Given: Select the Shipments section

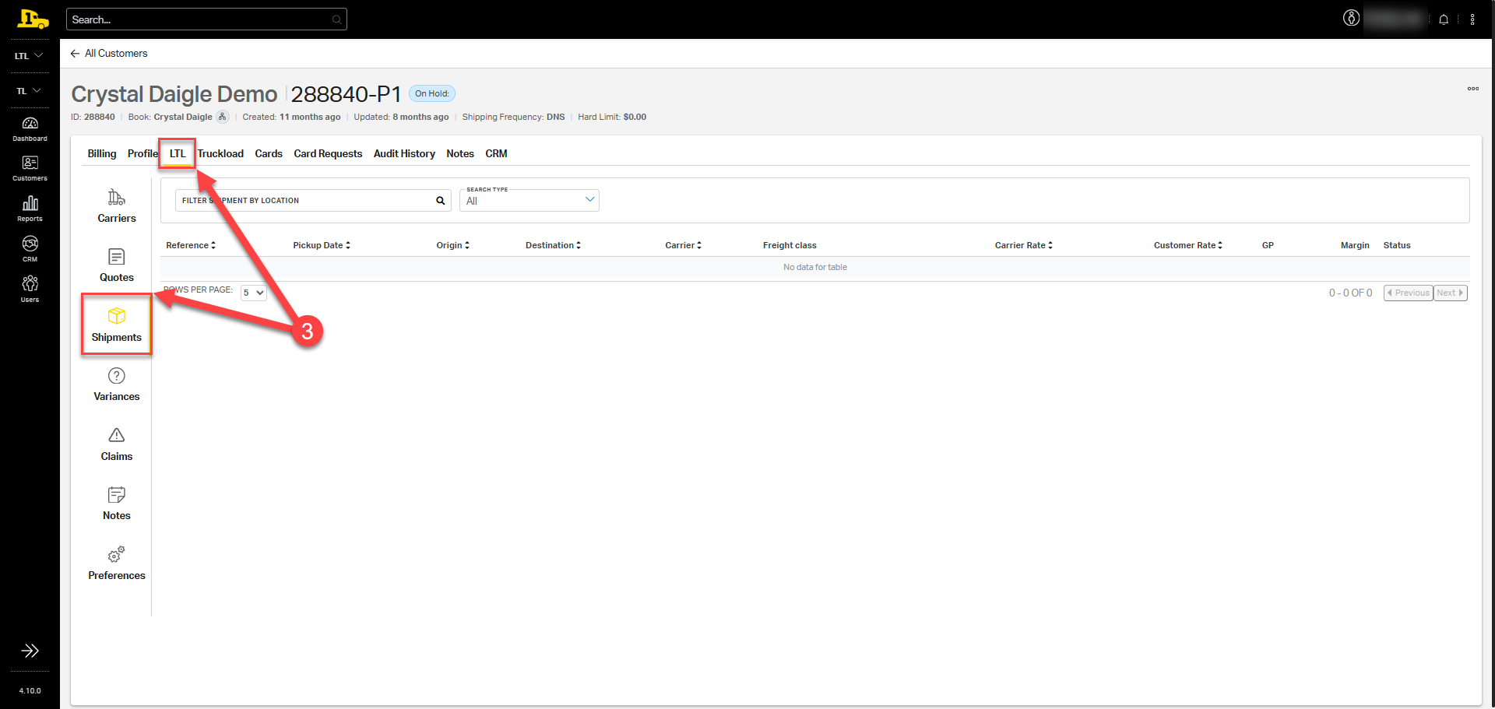Looking at the screenshot, I should click(117, 325).
